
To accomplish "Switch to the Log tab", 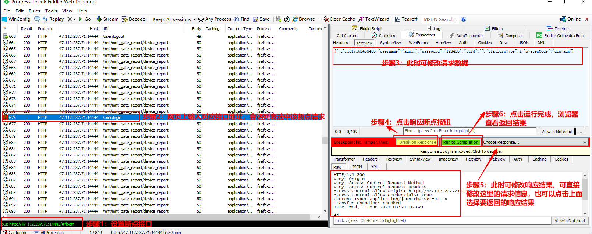I will click(x=433, y=28).
